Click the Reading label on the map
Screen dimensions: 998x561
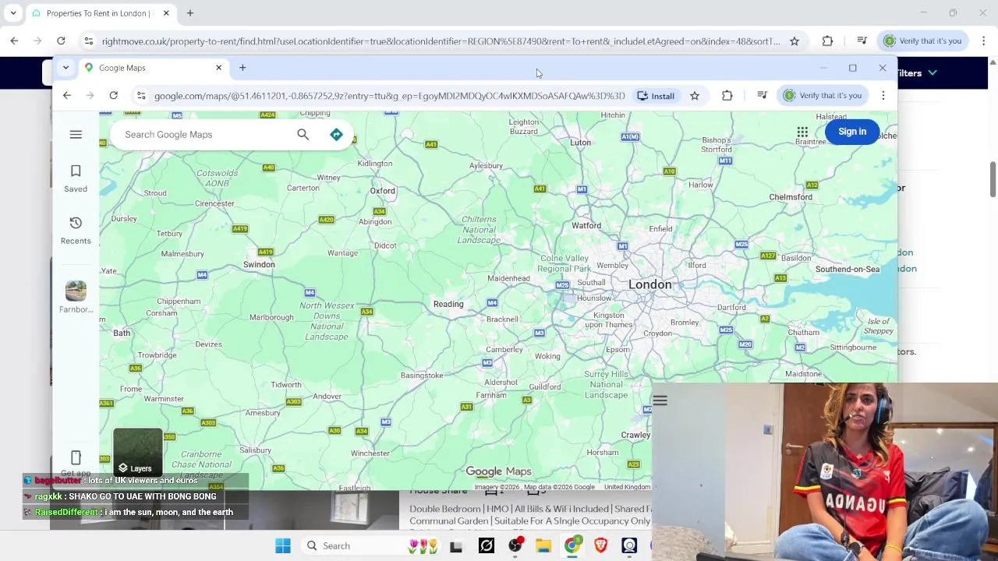(x=448, y=304)
